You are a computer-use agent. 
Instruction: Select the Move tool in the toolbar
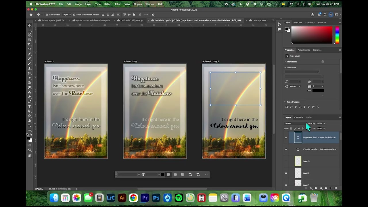coord(29,25)
